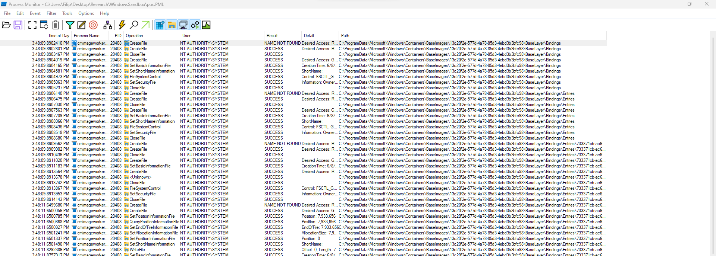
Task: Click the Clear display trash icon
Action: (x=56, y=25)
